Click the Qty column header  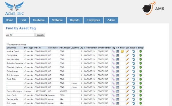click(81, 48)
